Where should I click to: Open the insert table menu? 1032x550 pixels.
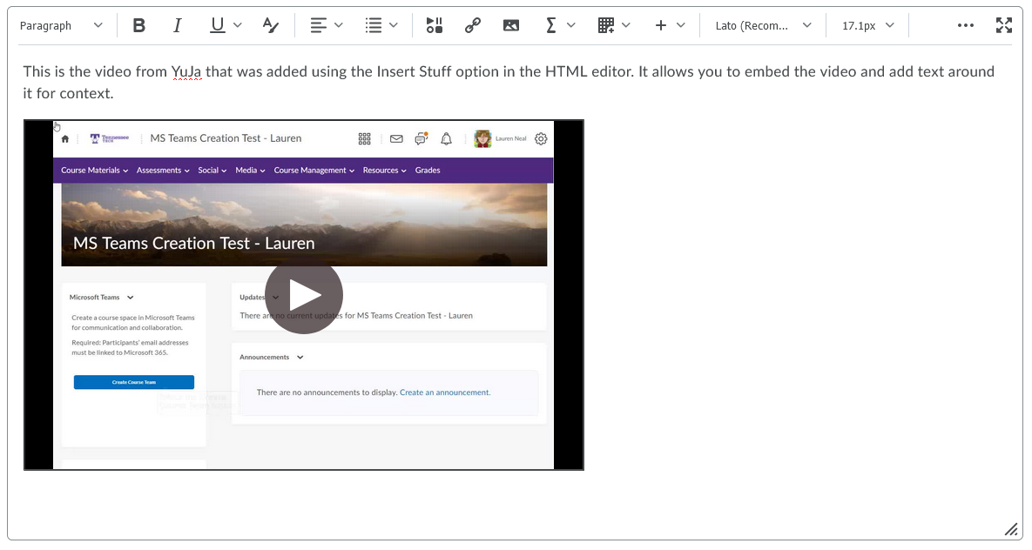tap(614, 25)
